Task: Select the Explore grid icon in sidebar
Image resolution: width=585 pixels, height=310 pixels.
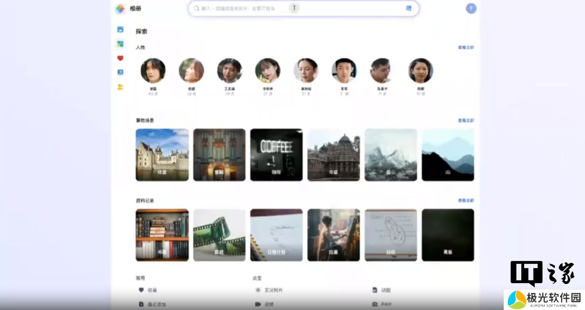Action: click(x=120, y=44)
